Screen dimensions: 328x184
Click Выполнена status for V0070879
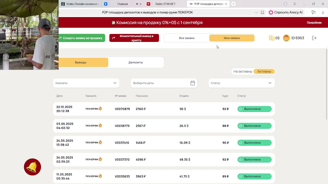point(254,109)
